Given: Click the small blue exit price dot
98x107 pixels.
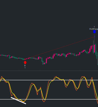Looking at the screenshot, I should click(x=95, y=37).
